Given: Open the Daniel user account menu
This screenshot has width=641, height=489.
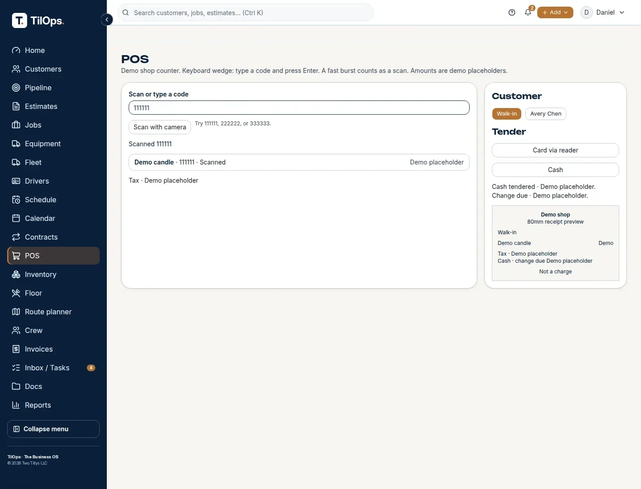Looking at the screenshot, I should 603,12.
